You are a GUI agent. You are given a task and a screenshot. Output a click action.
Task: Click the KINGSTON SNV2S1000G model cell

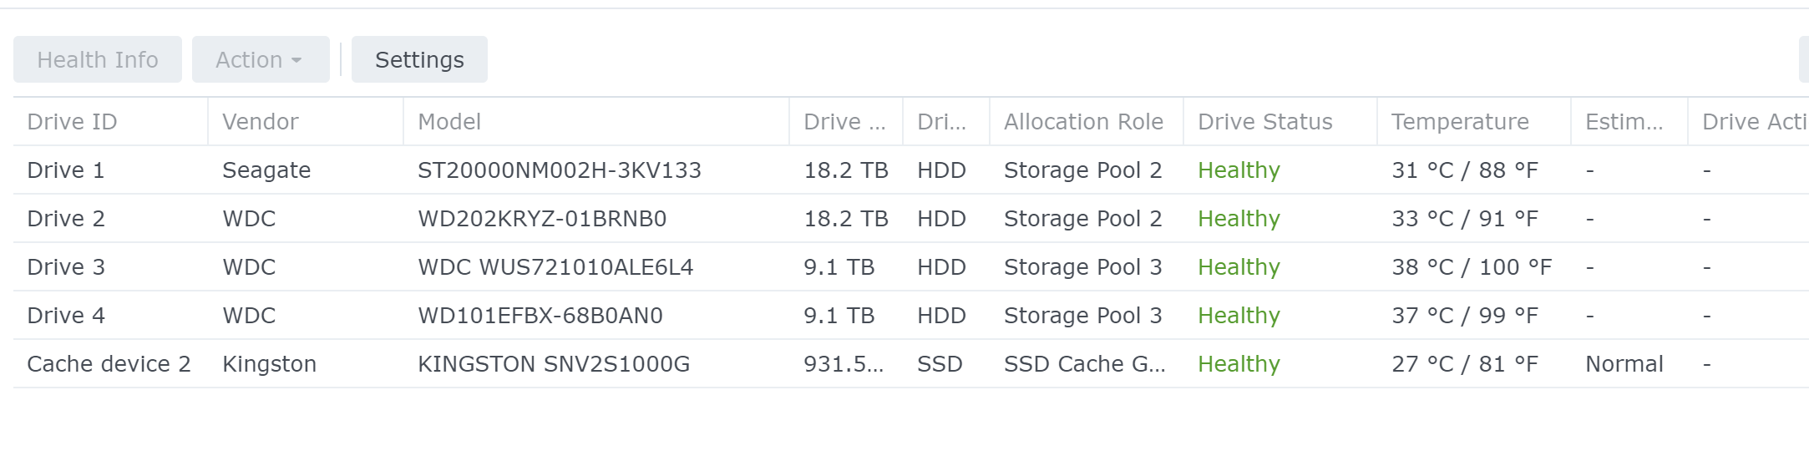[x=554, y=364]
